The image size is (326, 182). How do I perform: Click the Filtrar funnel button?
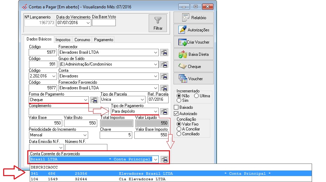click(157, 23)
